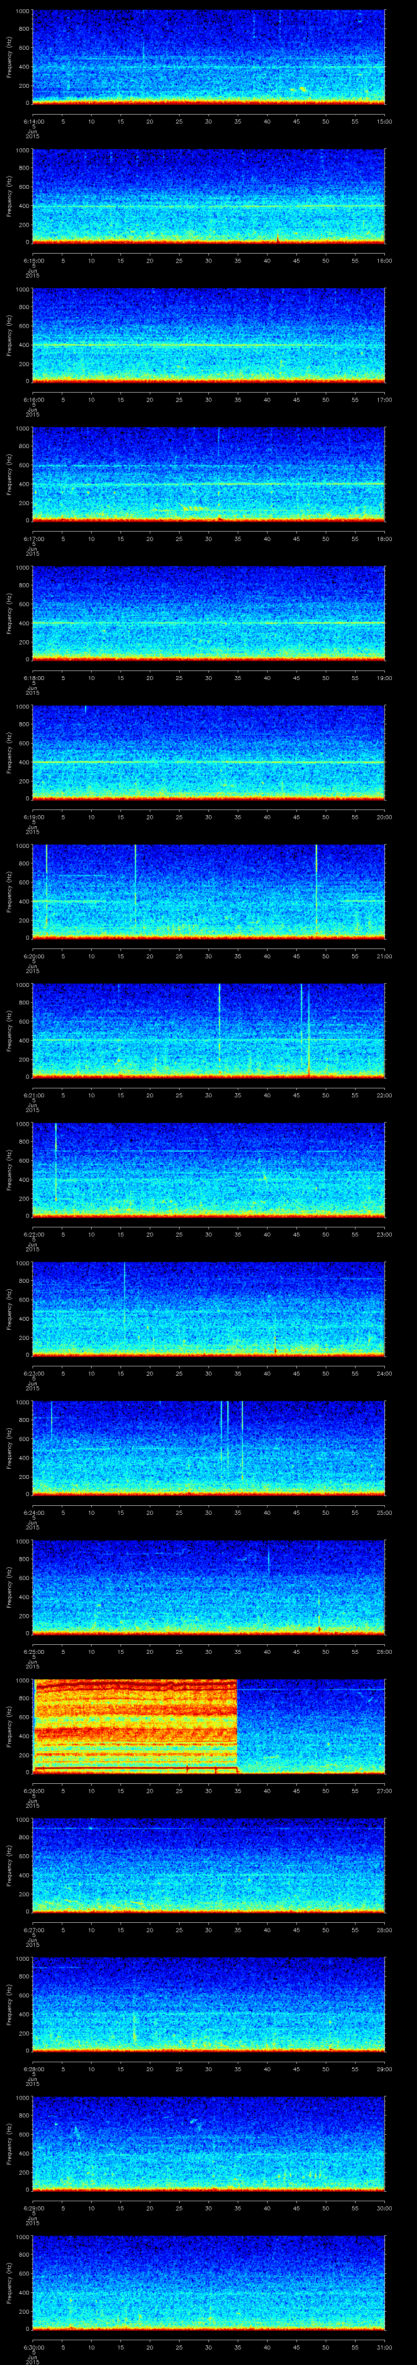417x2365 pixels.
Task: Click the "6:18:00" start time label
Action: tap(33, 677)
